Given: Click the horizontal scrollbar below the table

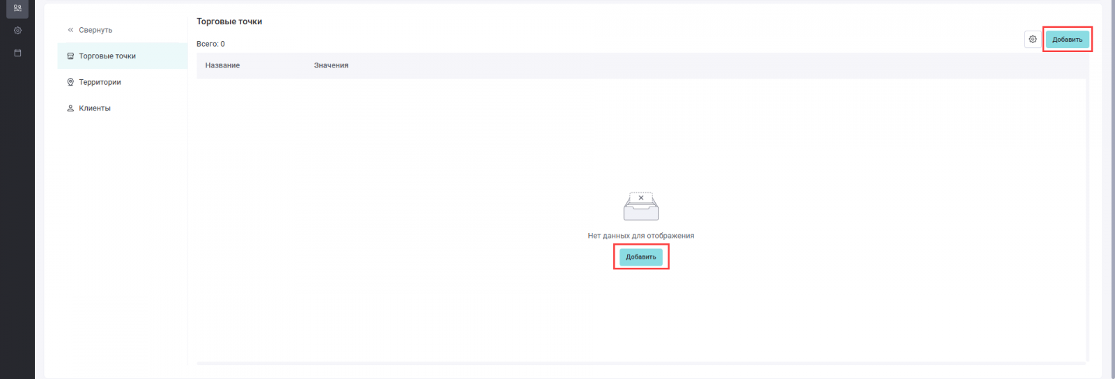Looking at the screenshot, I should pyautogui.click(x=641, y=363).
